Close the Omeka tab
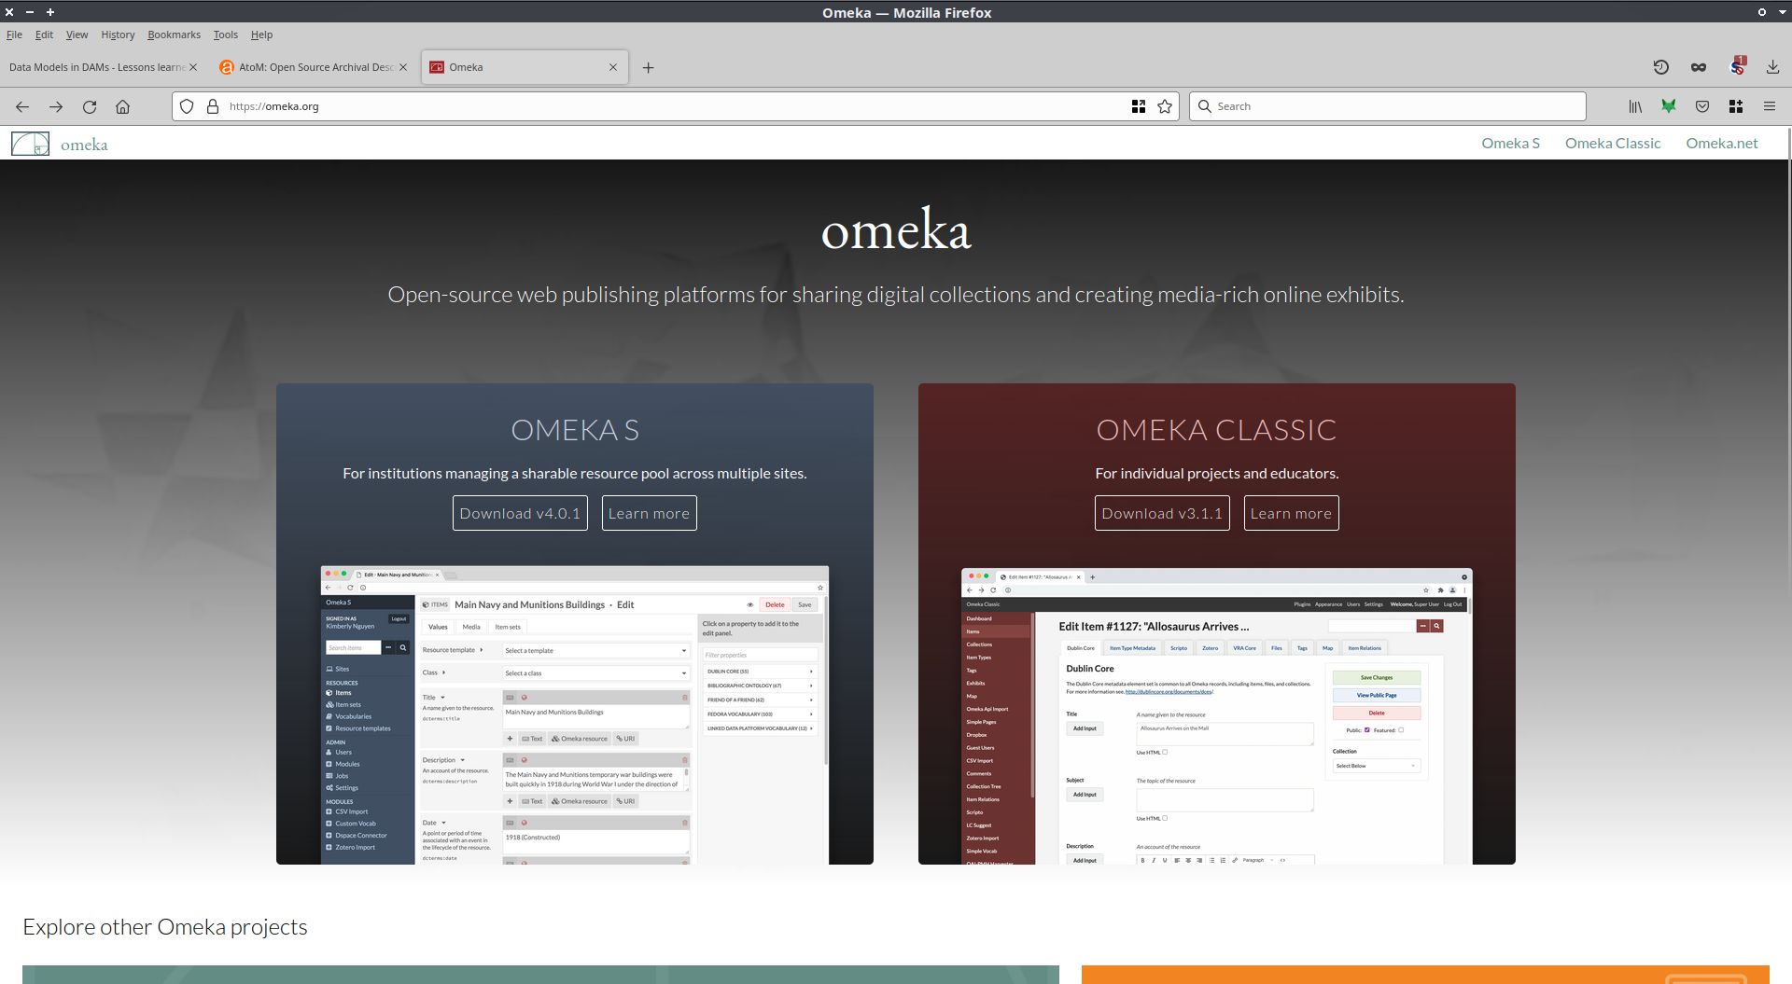This screenshot has height=984, width=1792. tap(613, 67)
